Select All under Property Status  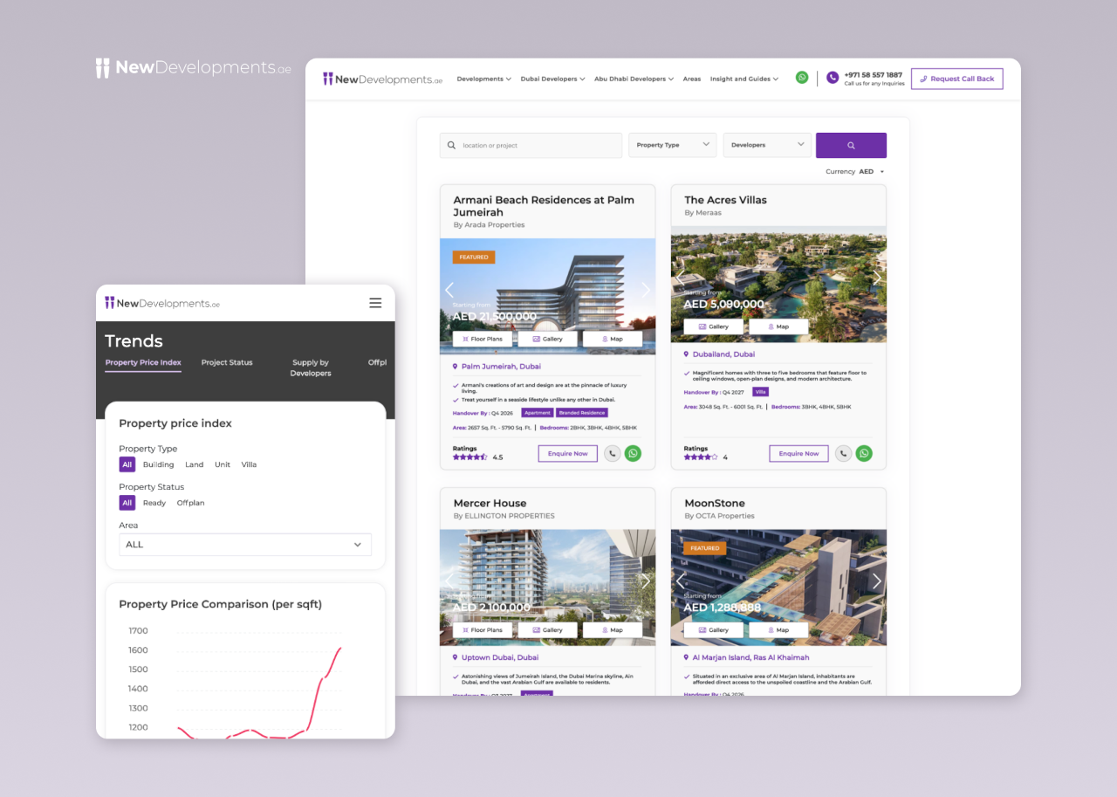point(127,503)
